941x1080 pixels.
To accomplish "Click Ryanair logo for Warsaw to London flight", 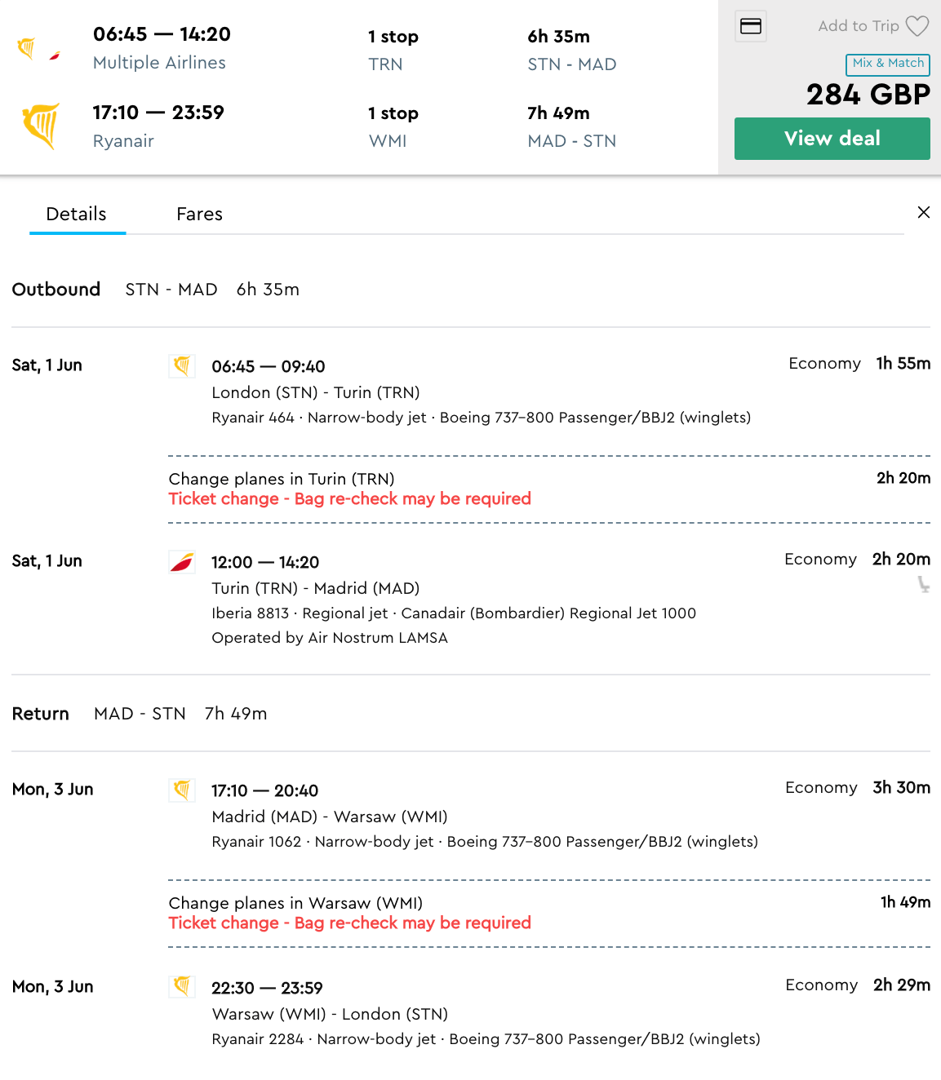I will pyautogui.click(x=182, y=986).
